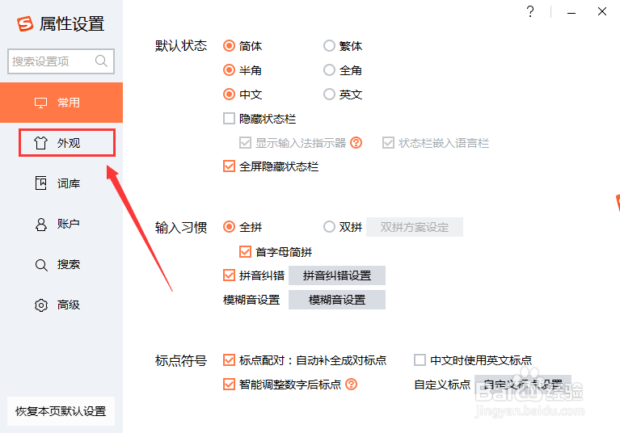This screenshot has width=620, height=433.
Task: Click the 拼音纠错设置 button
Action: coord(336,275)
